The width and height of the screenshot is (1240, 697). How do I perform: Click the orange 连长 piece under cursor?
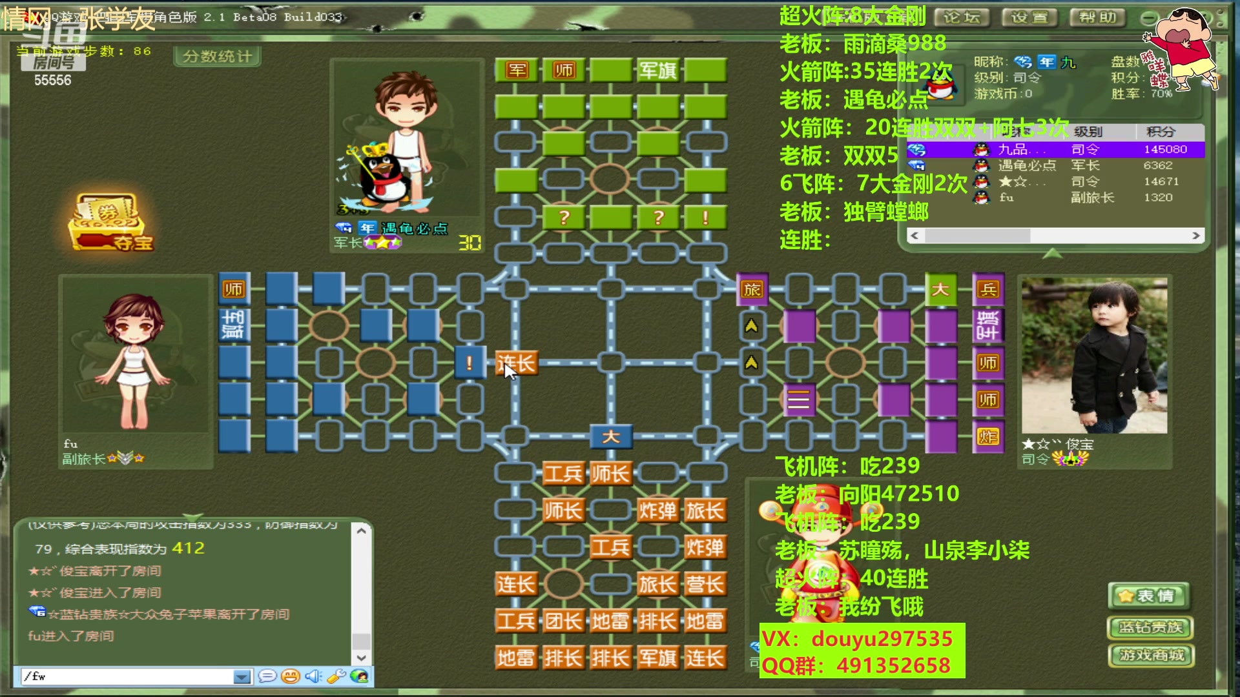(x=516, y=363)
